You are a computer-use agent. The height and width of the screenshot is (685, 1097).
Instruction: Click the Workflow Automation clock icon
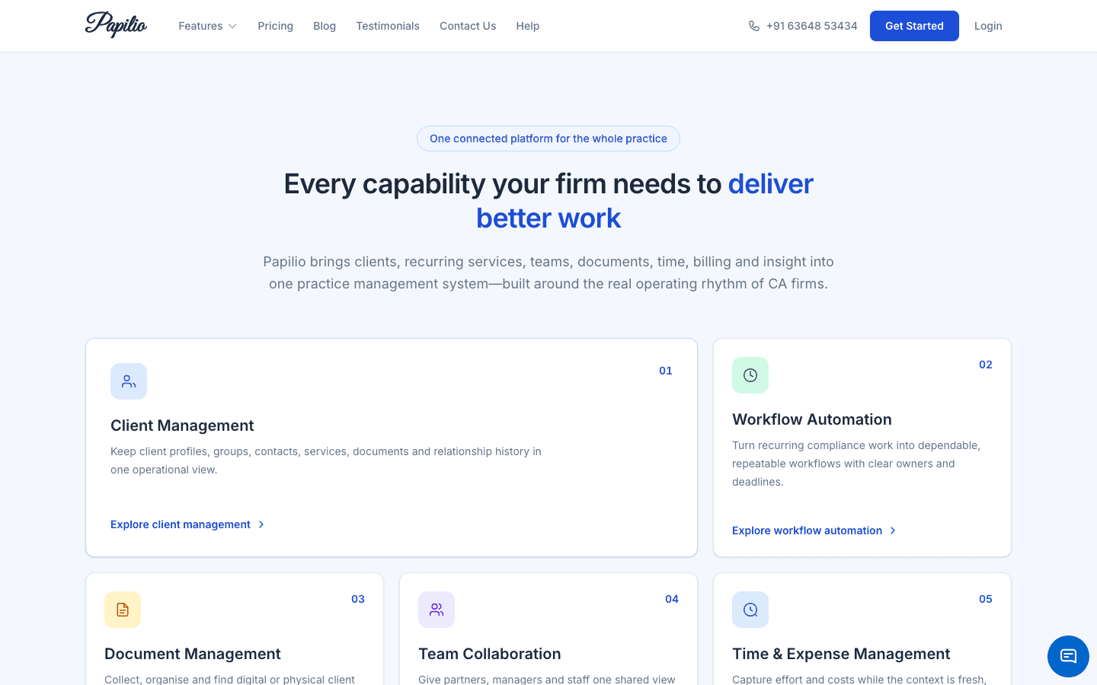[x=750, y=375]
